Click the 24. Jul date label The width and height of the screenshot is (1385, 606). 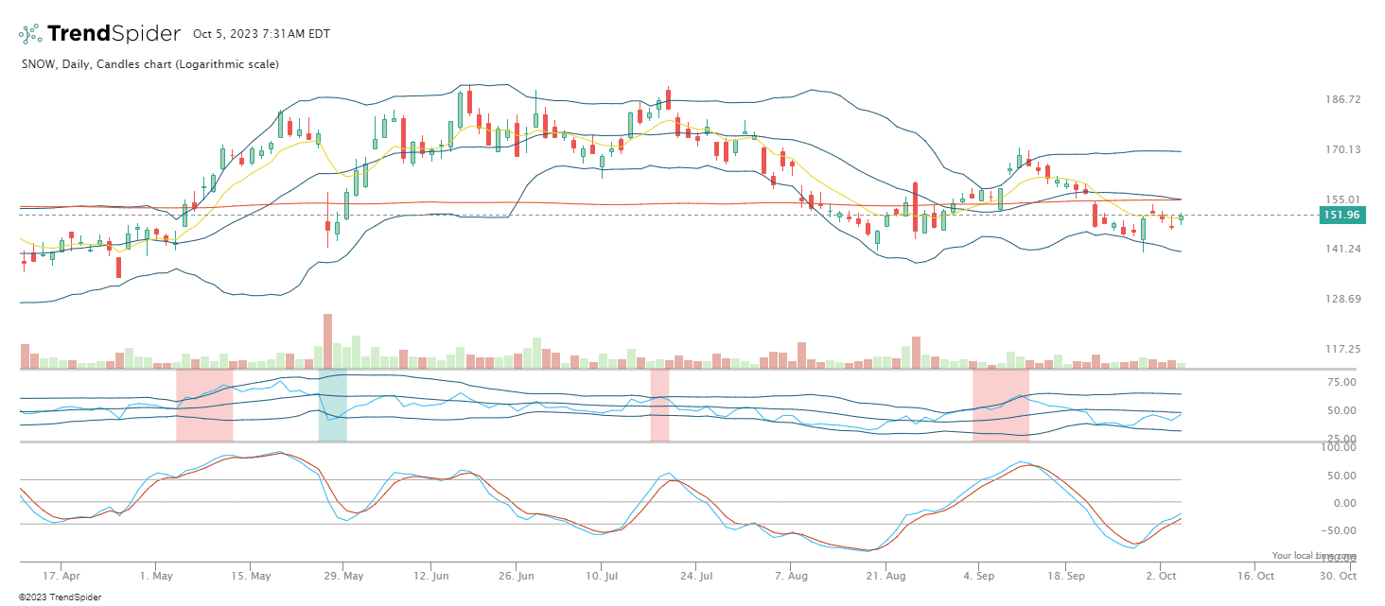pos(698,575)
